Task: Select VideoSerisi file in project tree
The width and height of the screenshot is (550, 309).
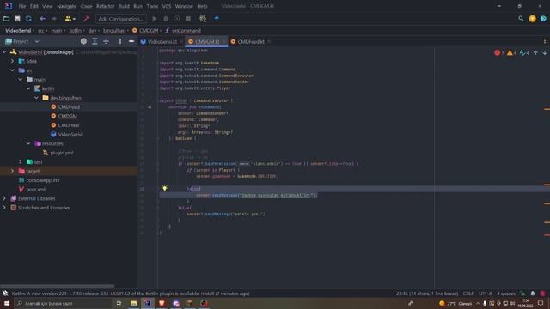Action: pyautogui.click(x=70, y=134)
